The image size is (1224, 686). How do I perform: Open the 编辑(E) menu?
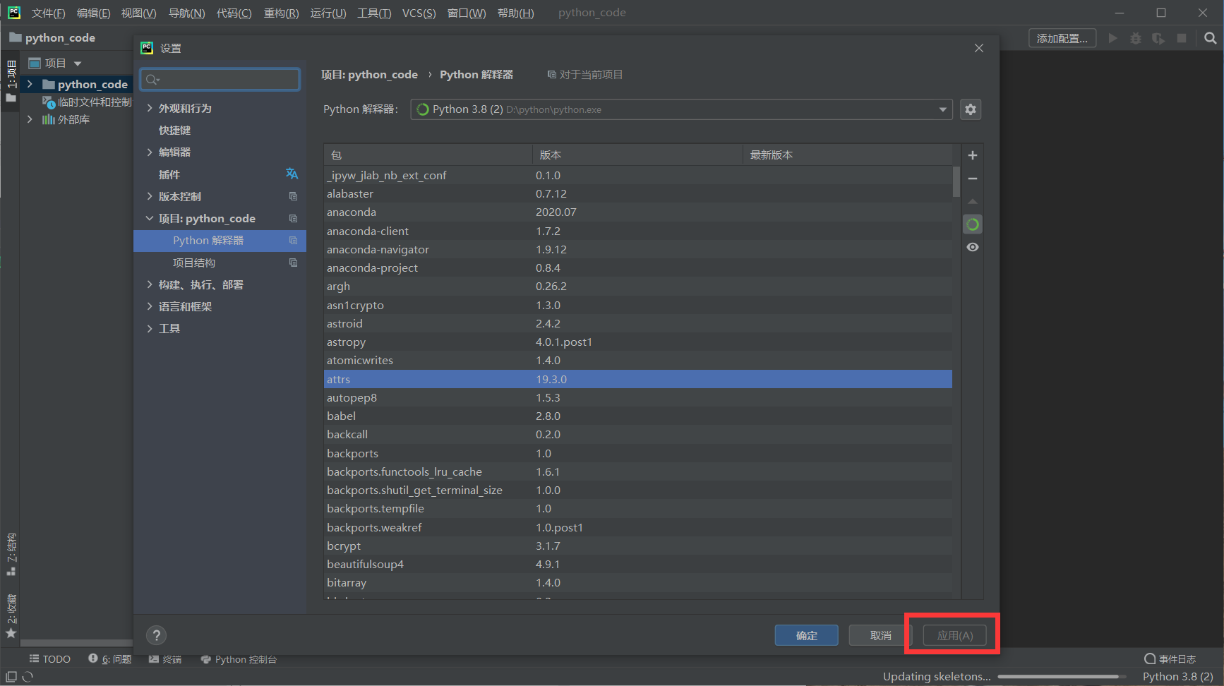93,13
